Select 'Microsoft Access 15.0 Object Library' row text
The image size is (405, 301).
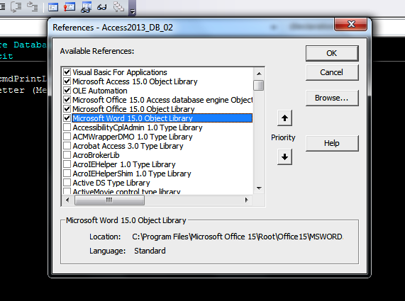135,81
